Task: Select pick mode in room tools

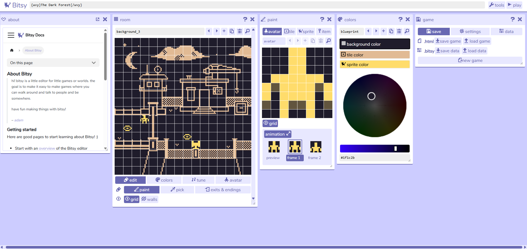Action: pyautogui.click(x=177, y=190)
